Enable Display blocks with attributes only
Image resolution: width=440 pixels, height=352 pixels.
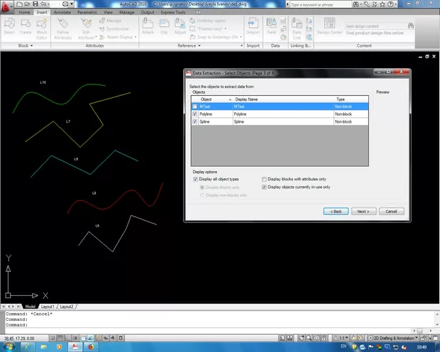(265, 180)
